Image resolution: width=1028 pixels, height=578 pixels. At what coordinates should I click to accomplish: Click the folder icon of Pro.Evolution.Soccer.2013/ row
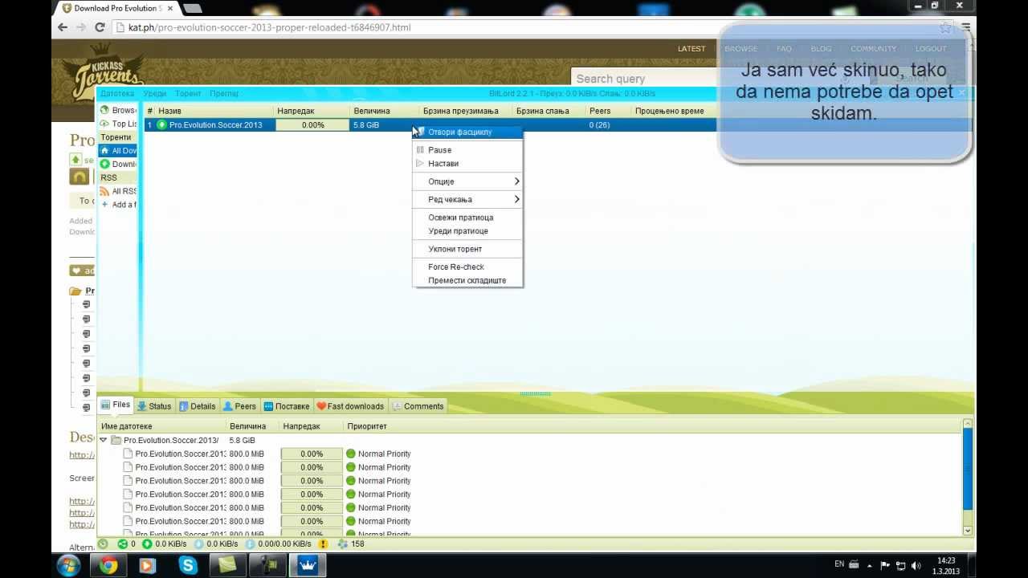pos(116,440)
